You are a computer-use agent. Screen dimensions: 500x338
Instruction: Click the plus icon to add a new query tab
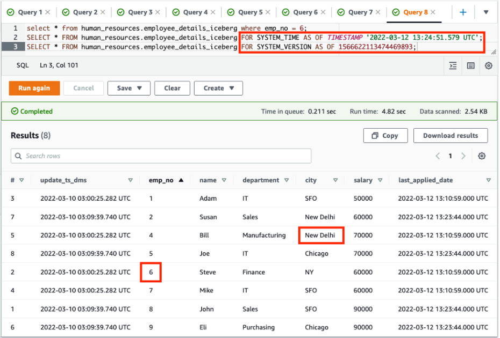(x=462, y=12)
